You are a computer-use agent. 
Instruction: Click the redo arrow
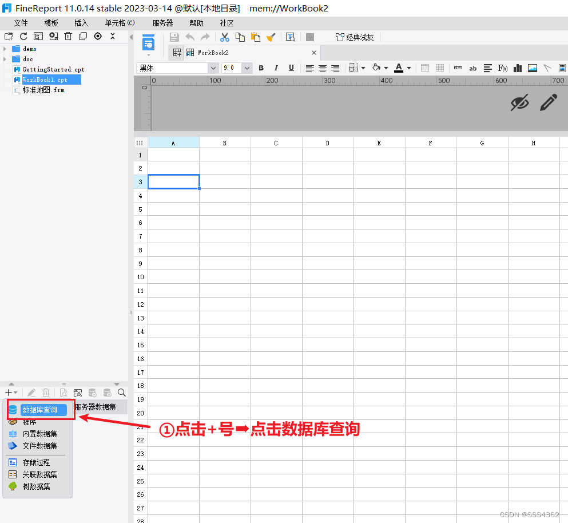tap(205, 37)
